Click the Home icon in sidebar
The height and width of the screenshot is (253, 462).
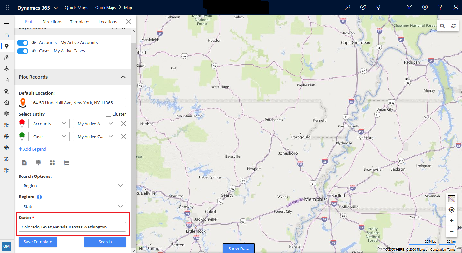[x=6, y=35]
